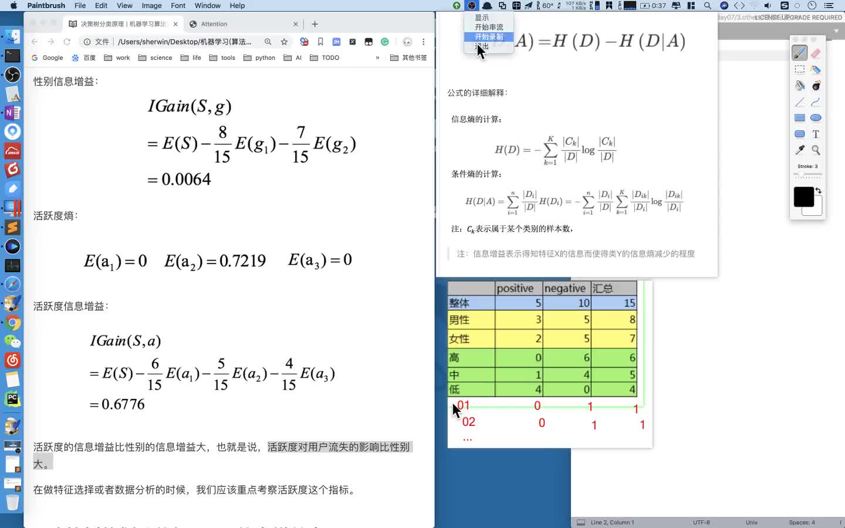The width and height of the screenshot is (845, 528).
Task: Open the black foreground color swatch
Action: 803,197
